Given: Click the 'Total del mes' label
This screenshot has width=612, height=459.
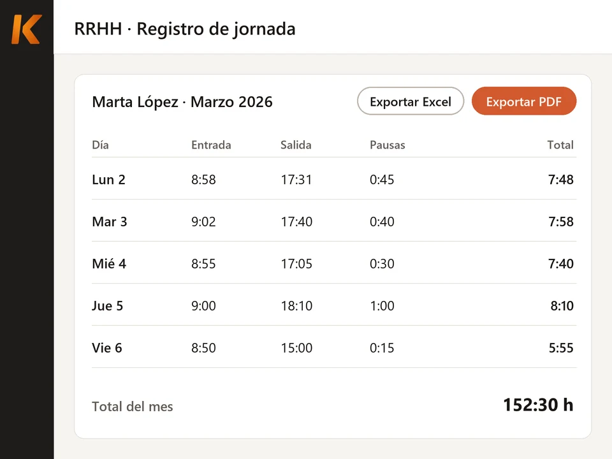Looking at the screenshot, I should [x=133, y=406].
